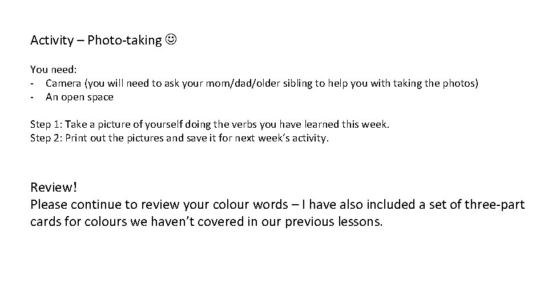Click the "Activity – Photo-taking" title text

tap(96, 40)
